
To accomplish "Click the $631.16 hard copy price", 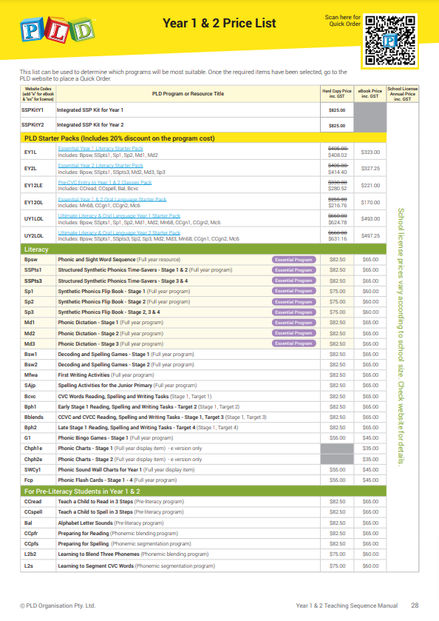I will [337, 239].
